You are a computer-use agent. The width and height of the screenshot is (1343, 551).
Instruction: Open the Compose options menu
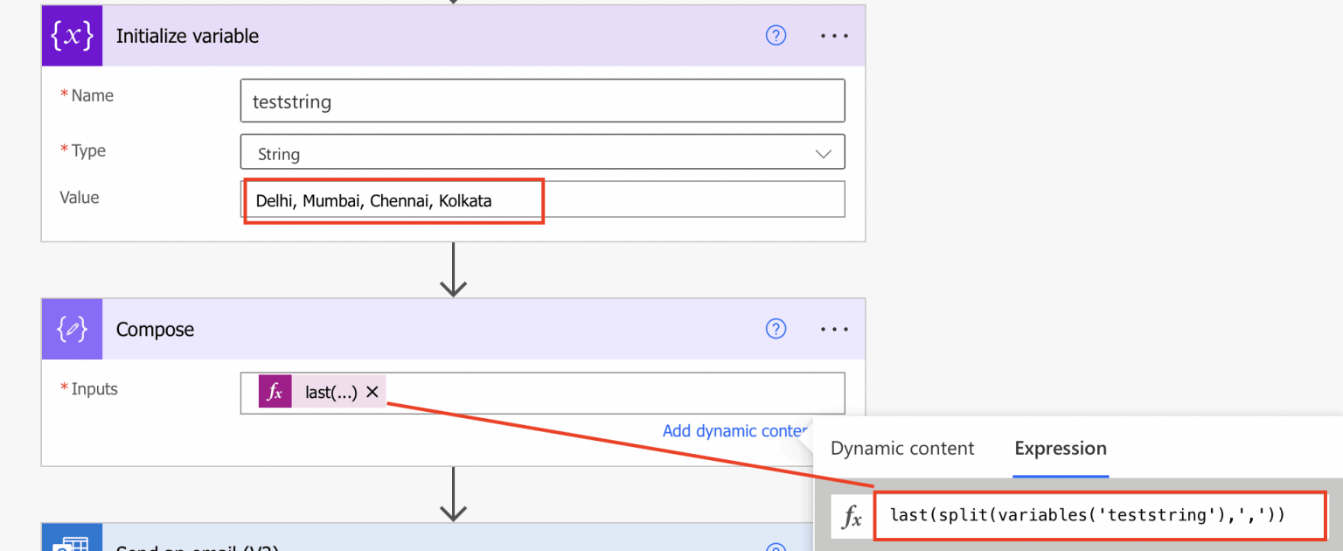click(834, 329)
